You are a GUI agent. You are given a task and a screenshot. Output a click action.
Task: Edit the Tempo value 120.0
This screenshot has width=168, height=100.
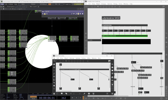(x=21, y=97)
